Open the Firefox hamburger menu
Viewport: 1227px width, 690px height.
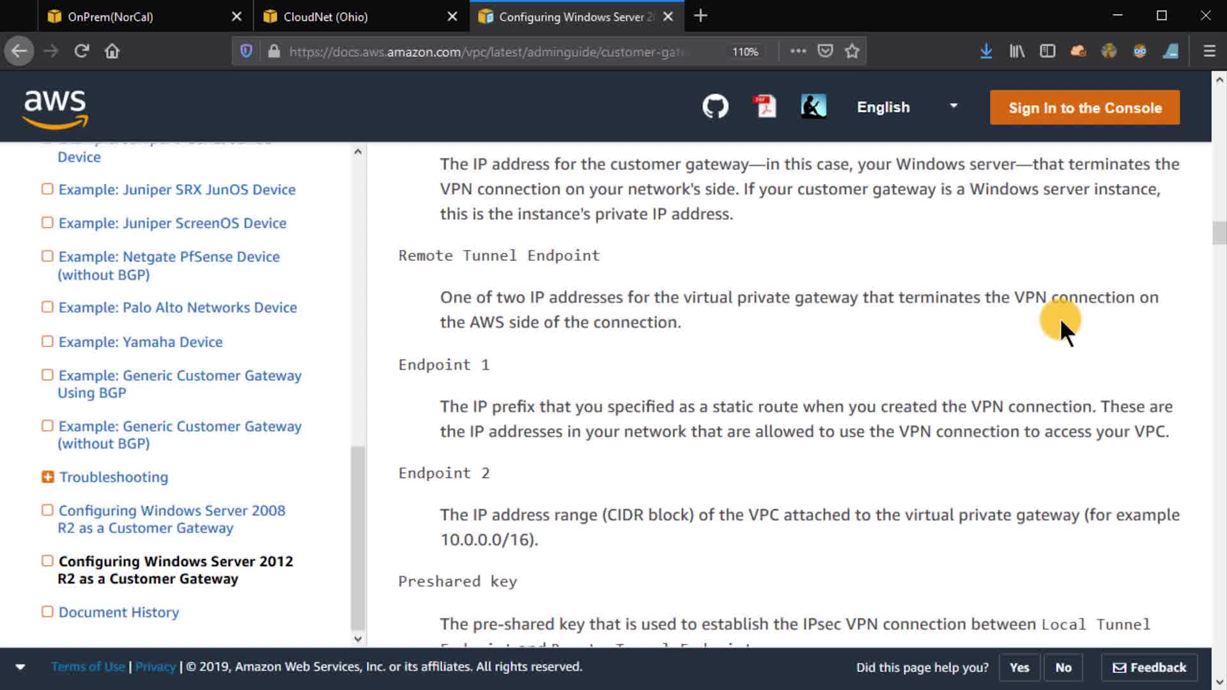click(1209, 51)
